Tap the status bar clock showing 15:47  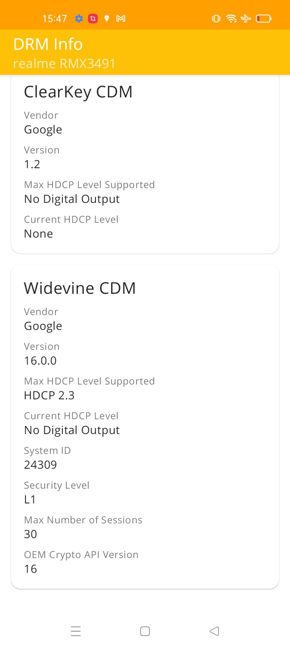pos(54,19)
